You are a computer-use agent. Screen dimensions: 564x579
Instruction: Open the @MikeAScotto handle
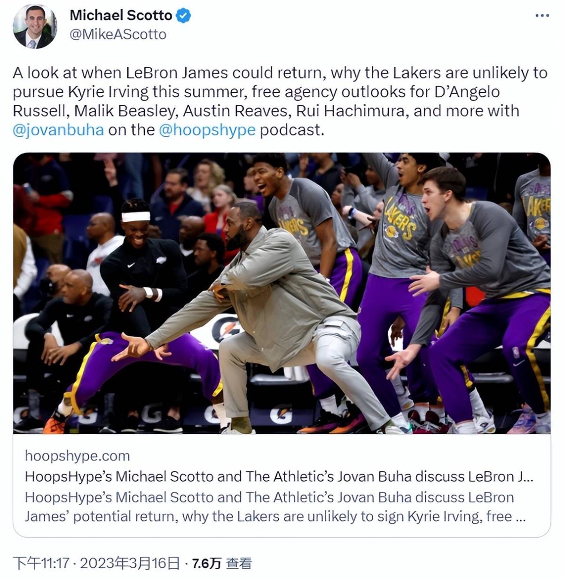118,35
